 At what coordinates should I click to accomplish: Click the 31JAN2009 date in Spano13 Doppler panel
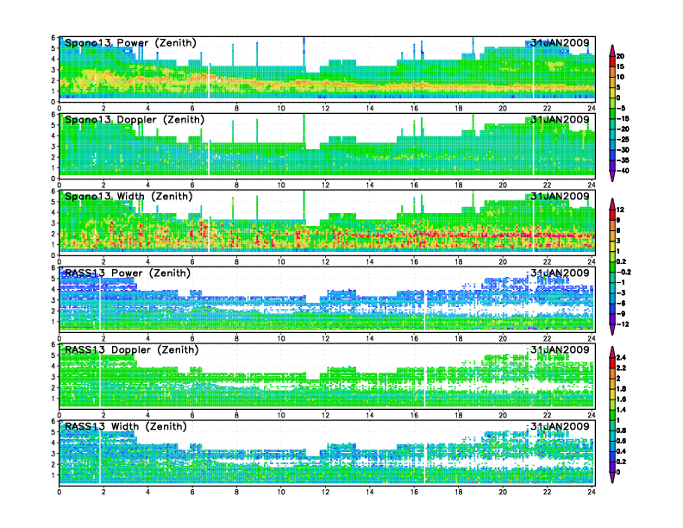coord(560,120)
